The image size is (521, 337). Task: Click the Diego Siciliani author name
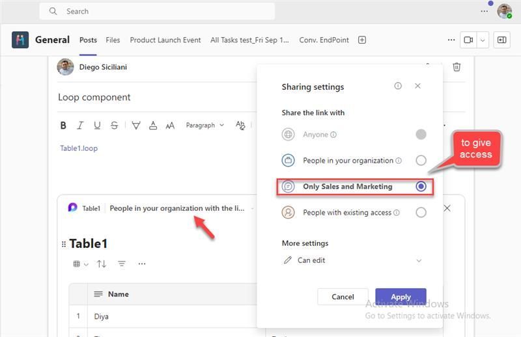103,67
